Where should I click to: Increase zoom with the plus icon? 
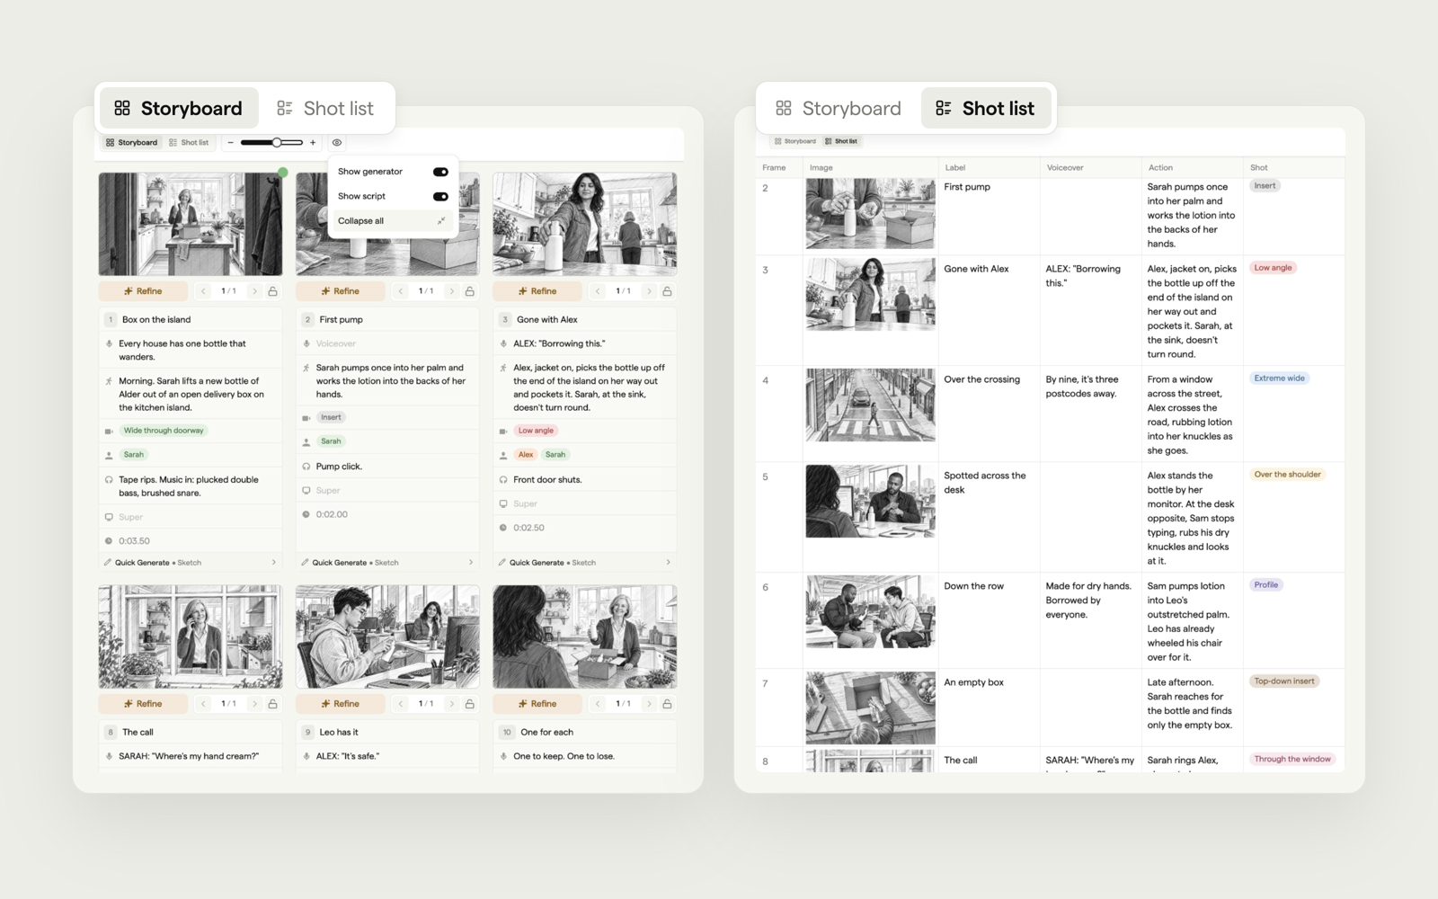tap(313, 142)
